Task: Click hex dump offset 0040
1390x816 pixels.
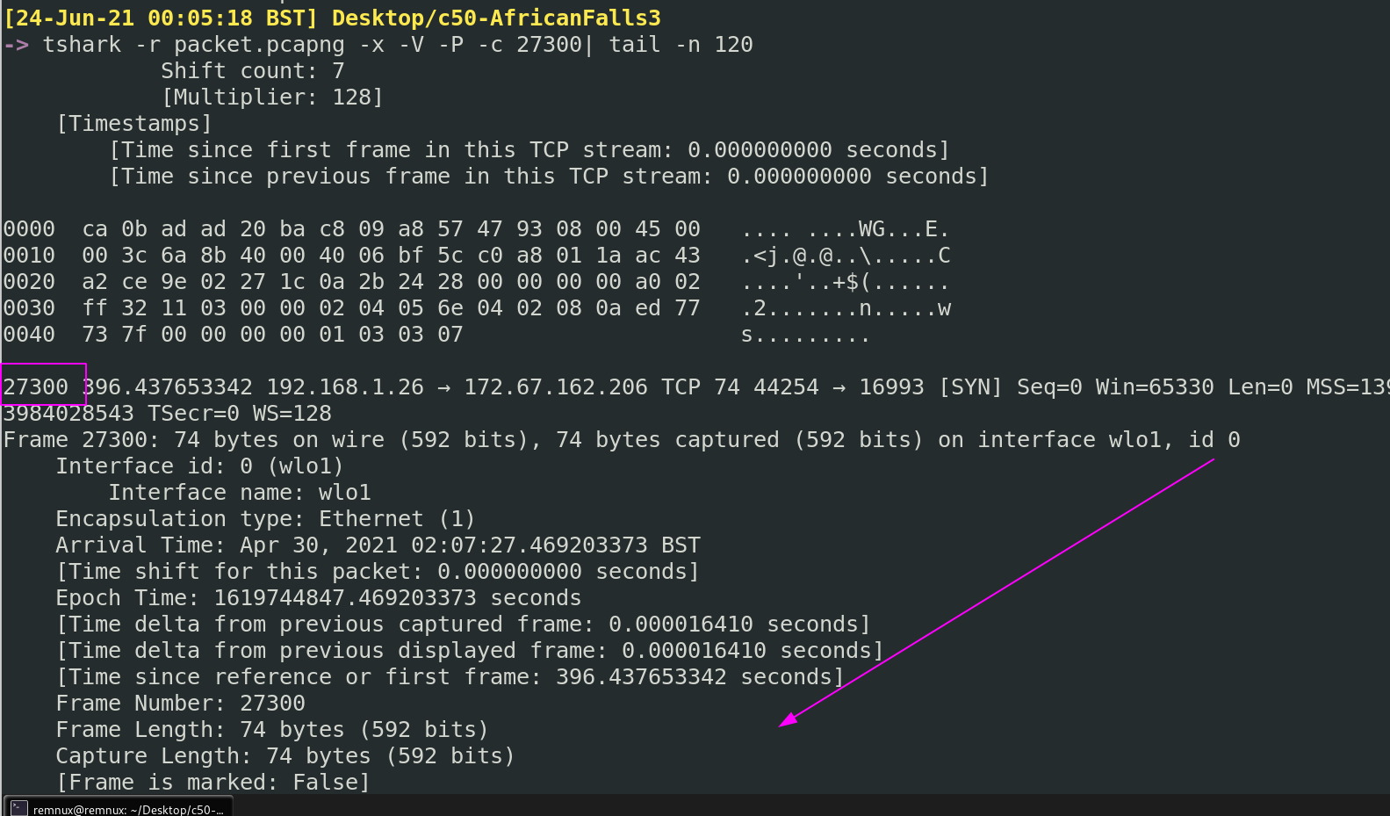Action: [x=29, y=335]
